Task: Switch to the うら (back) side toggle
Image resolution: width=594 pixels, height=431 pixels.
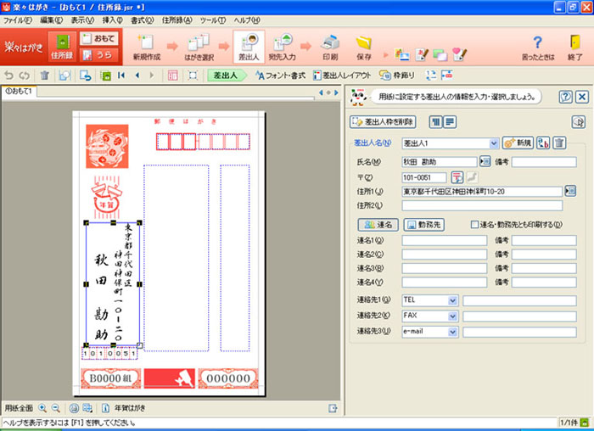Action: click(98, 55)
